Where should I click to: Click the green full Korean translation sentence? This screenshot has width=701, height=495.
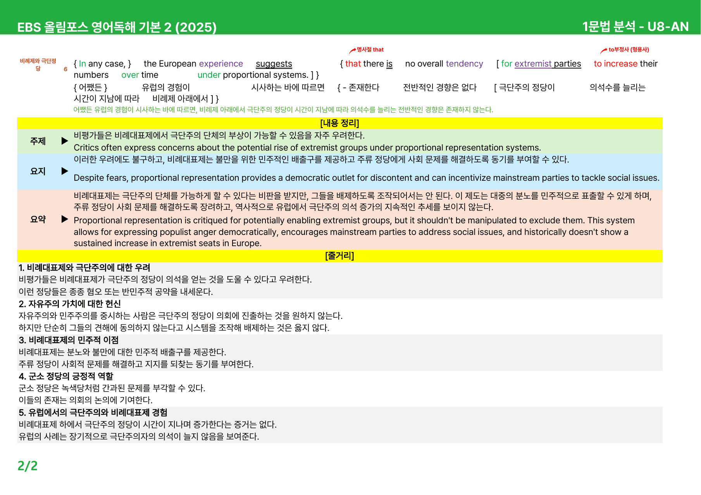[x=283, y=110]
